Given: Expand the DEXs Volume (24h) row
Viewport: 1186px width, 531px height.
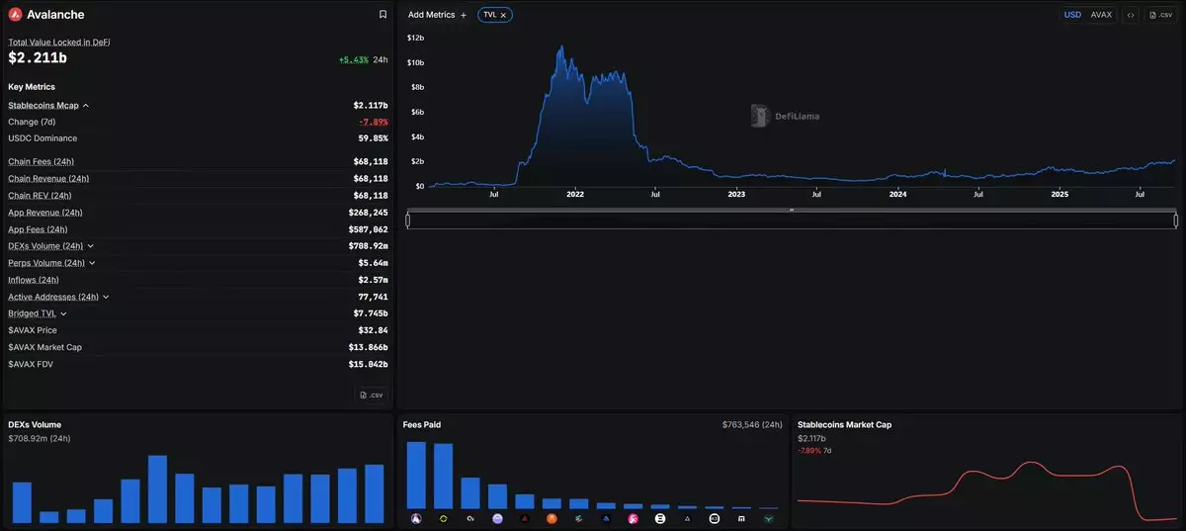Looking at the screenshot, I should [91, 246].
